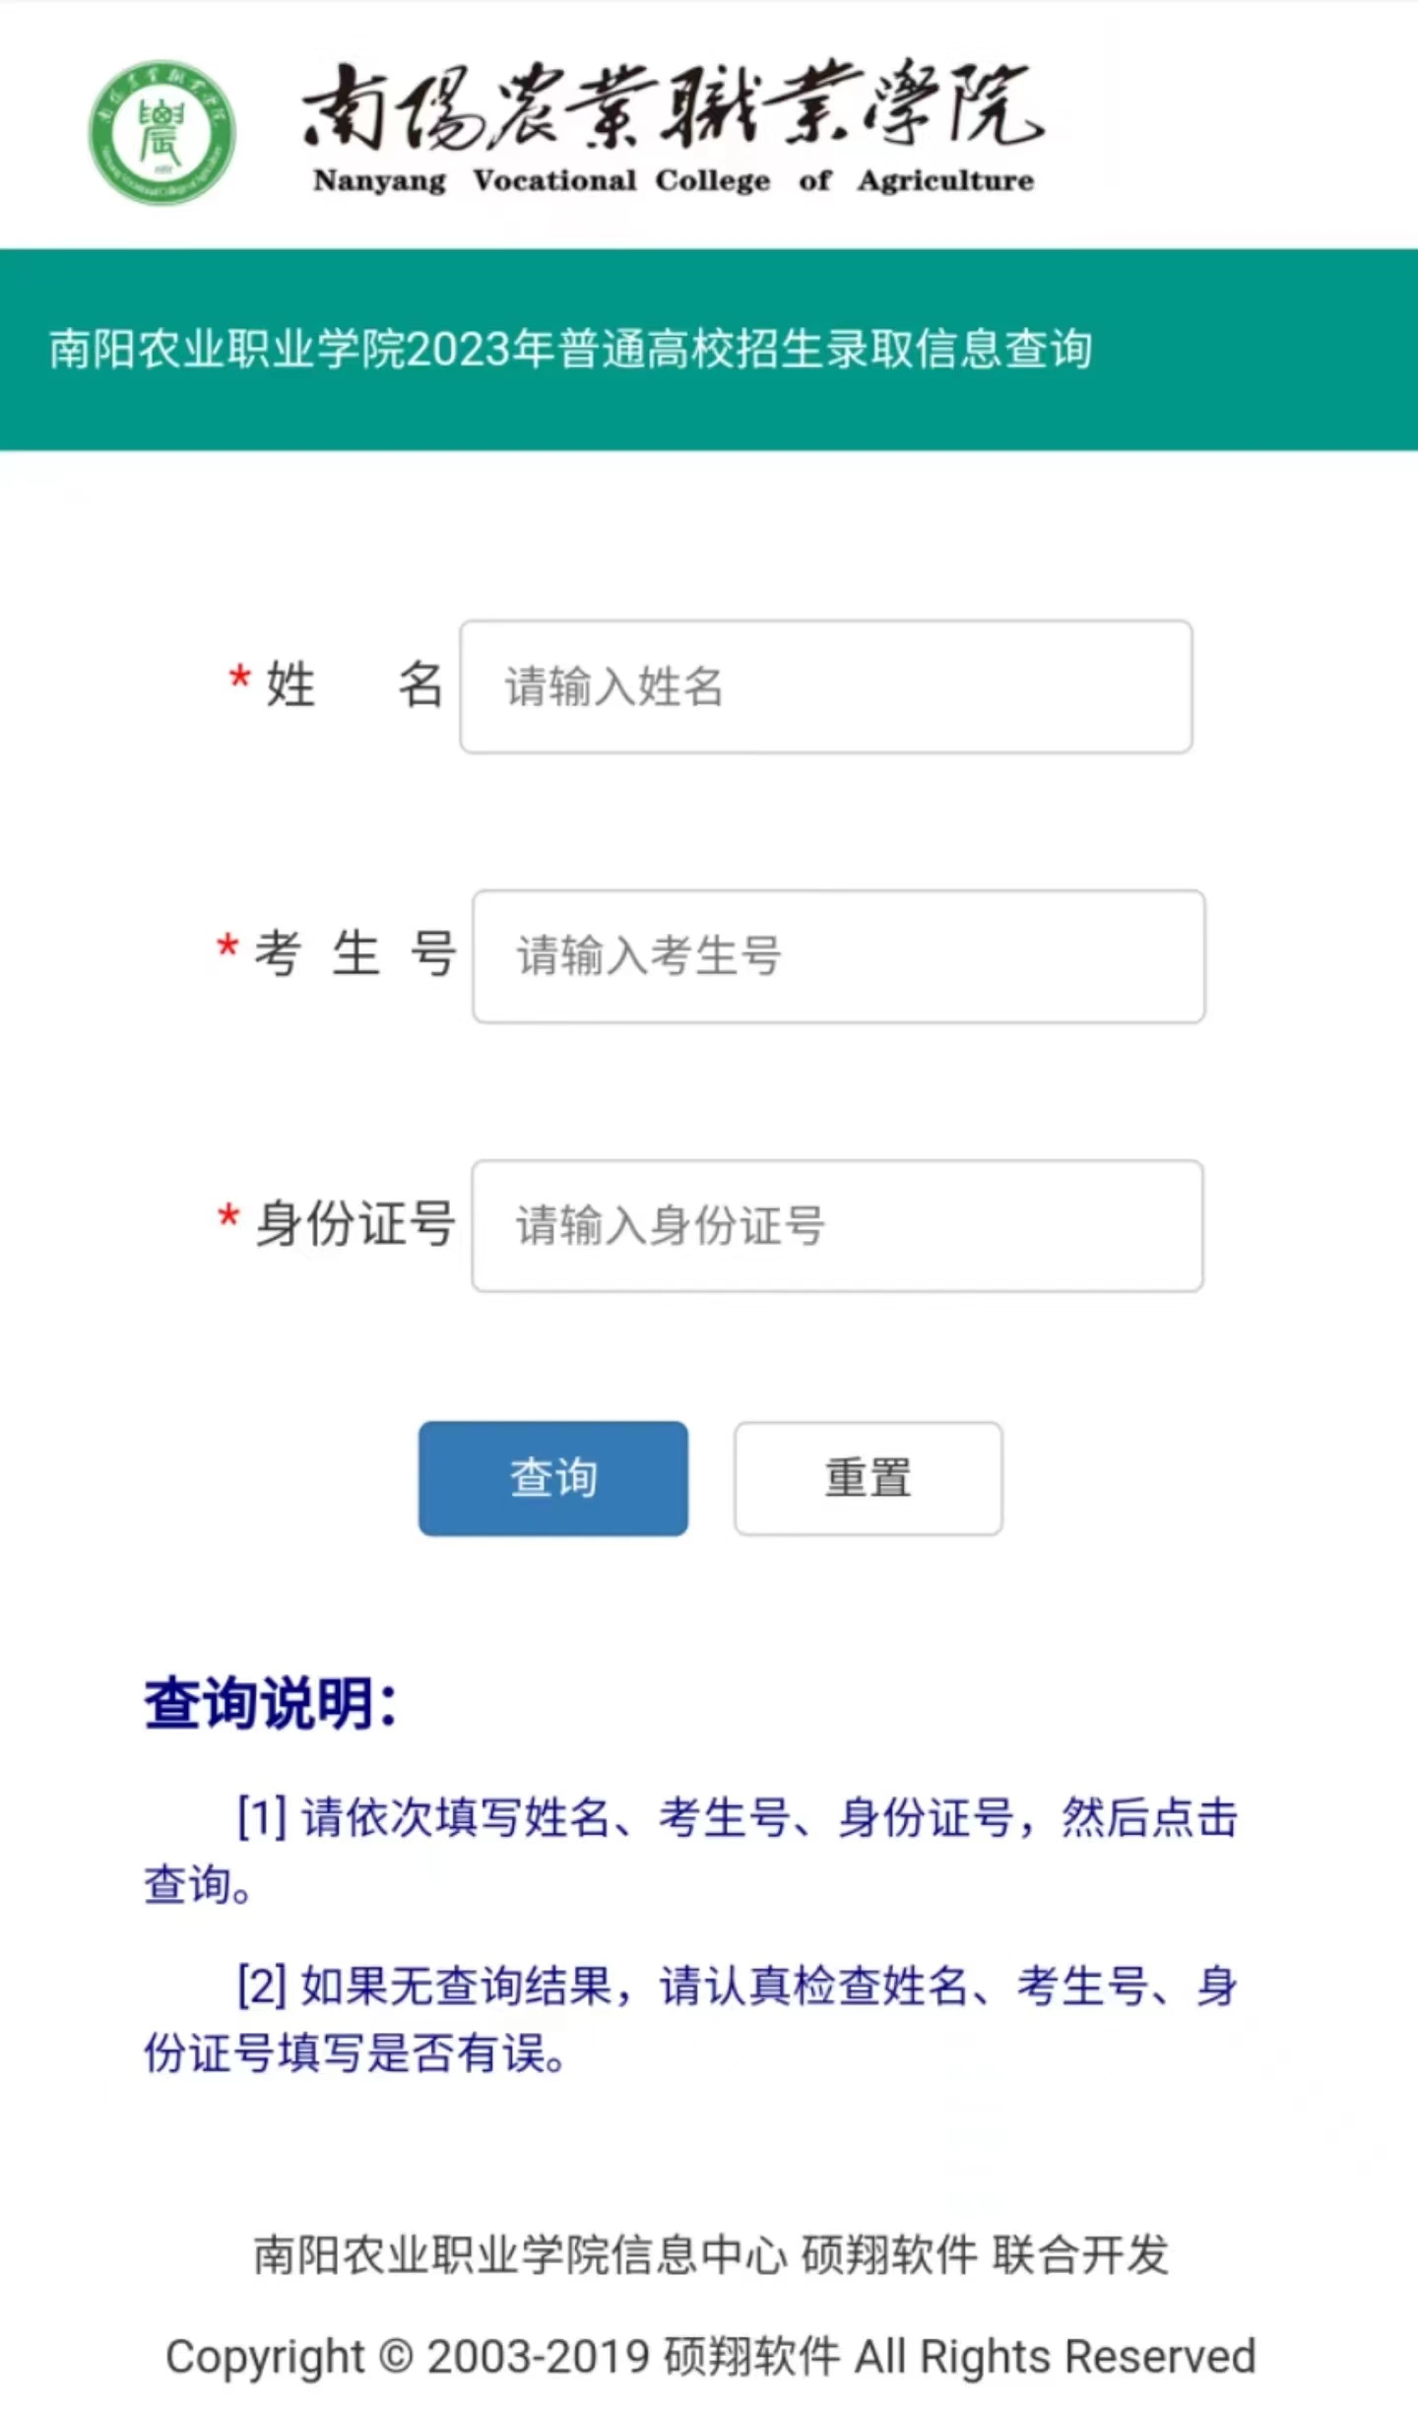Image resolution: width=1418 pixels, height=2413 pixels.
Task: Click the English text 'Nanyang Vocational College of Agriculture'
Action: (x=674, y=181)
